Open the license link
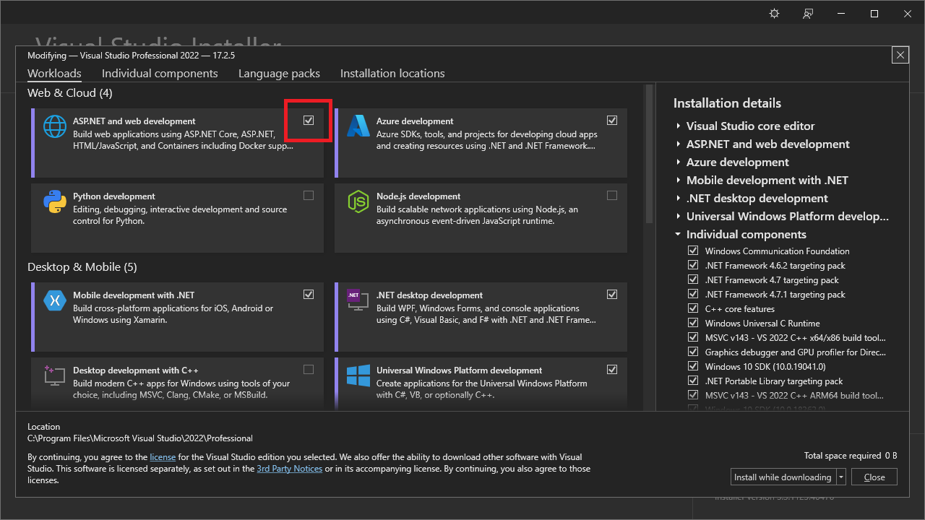The width and height of the screenshot is (925, 520). [163, 457]
